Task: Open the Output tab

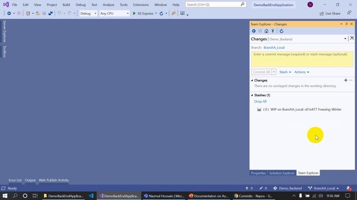Action: [x=30, y=180]
